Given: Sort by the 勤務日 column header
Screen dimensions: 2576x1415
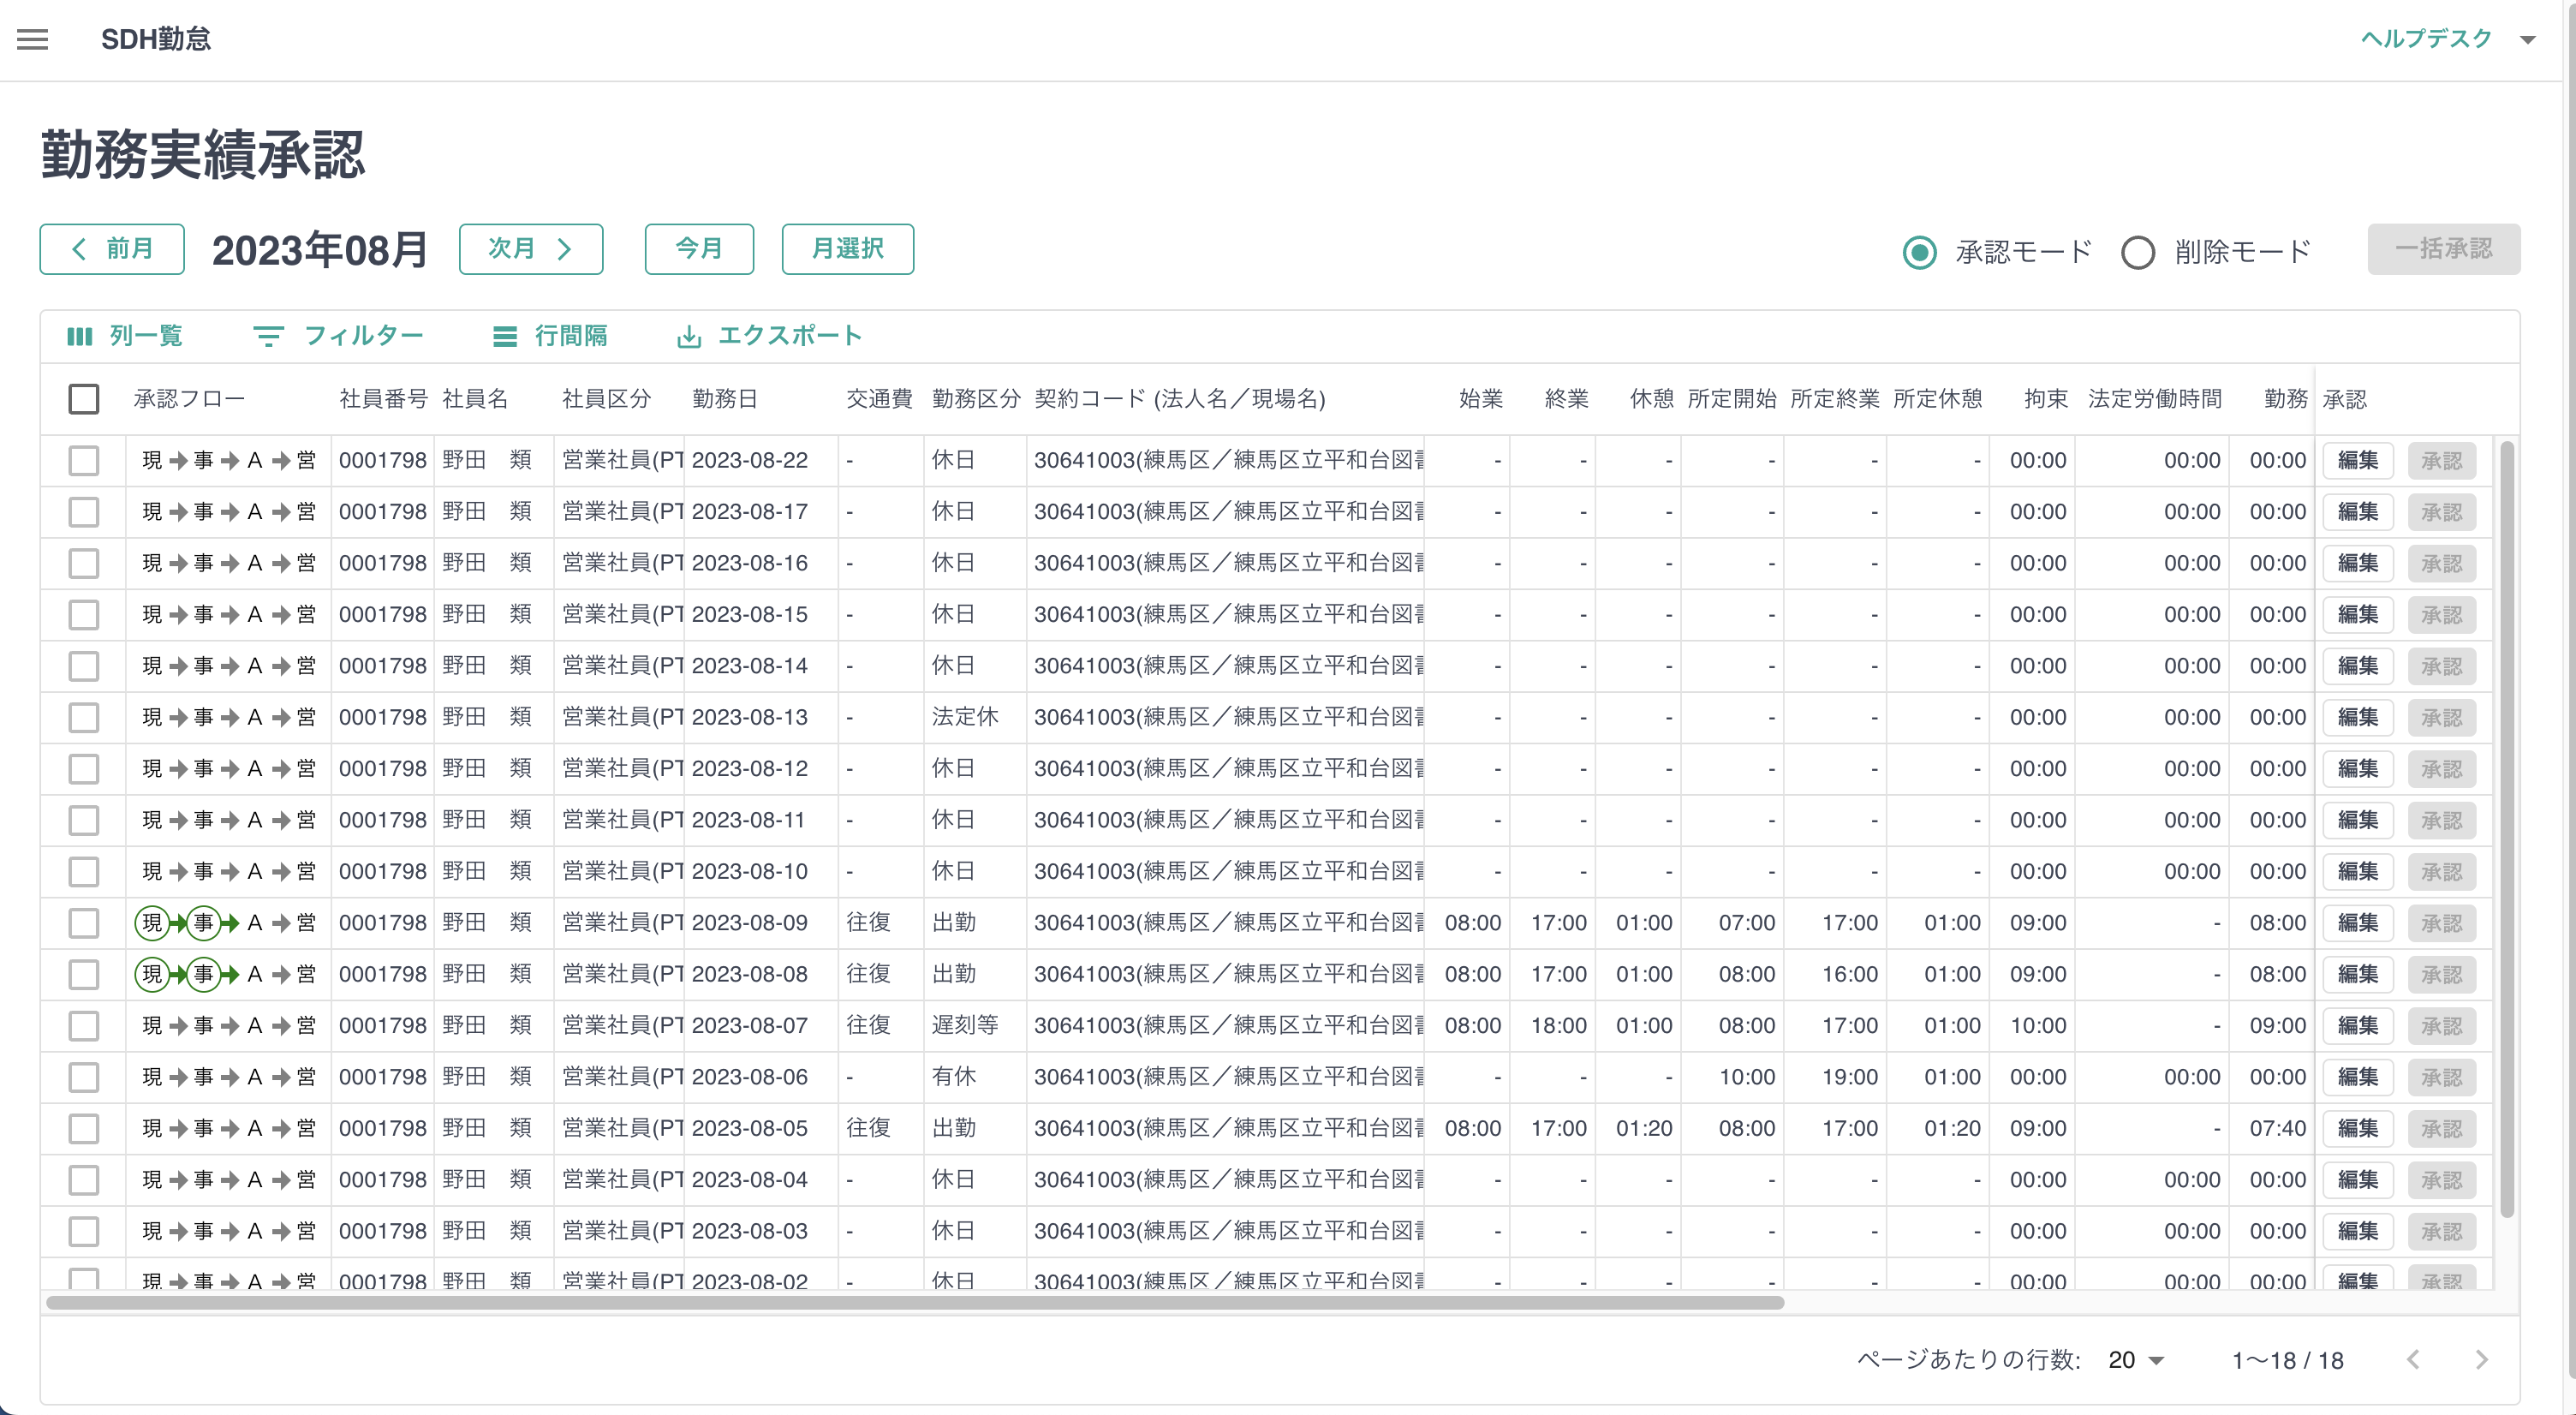Looking at the screenshot, I should click(725, 399).
